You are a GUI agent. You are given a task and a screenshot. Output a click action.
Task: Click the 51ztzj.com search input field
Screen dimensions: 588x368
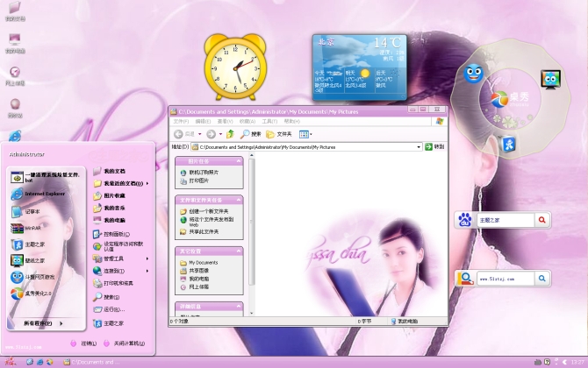click(506, 279)
